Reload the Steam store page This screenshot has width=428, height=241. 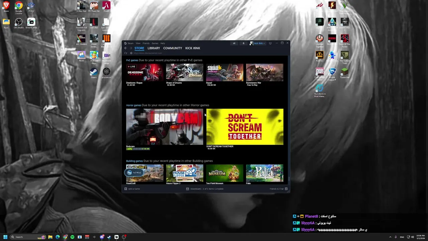tap(126, 53)
